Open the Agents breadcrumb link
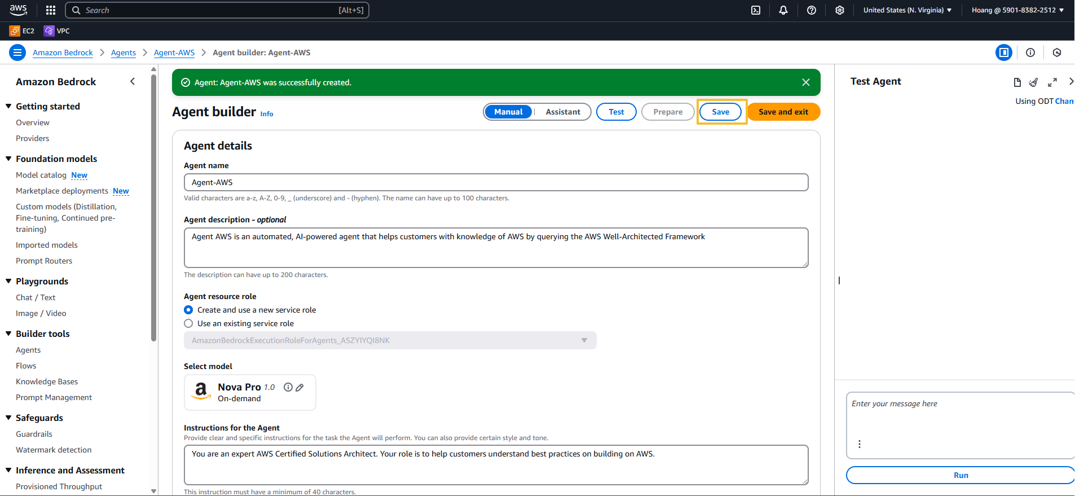This screenshot has width=1075, height=496. point(124,52)
